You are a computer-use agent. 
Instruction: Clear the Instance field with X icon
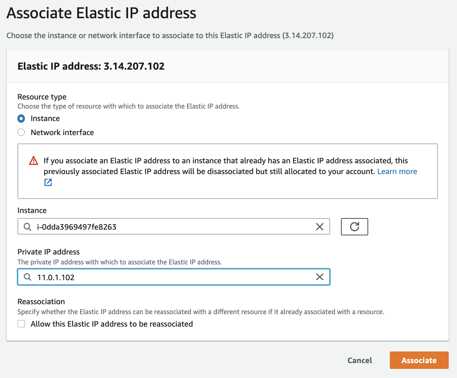tap(320, 227)
